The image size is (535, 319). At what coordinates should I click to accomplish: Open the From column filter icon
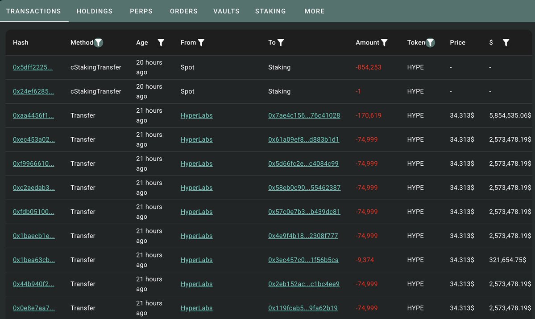point(201,42)
